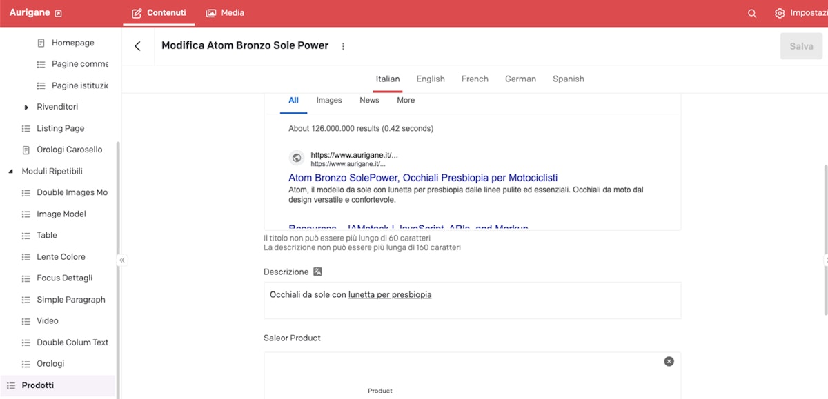Open the Atom Bronzo SolePower preview link
The width and height of the screenshot is (828, 399).
click(x=423, y=178)
